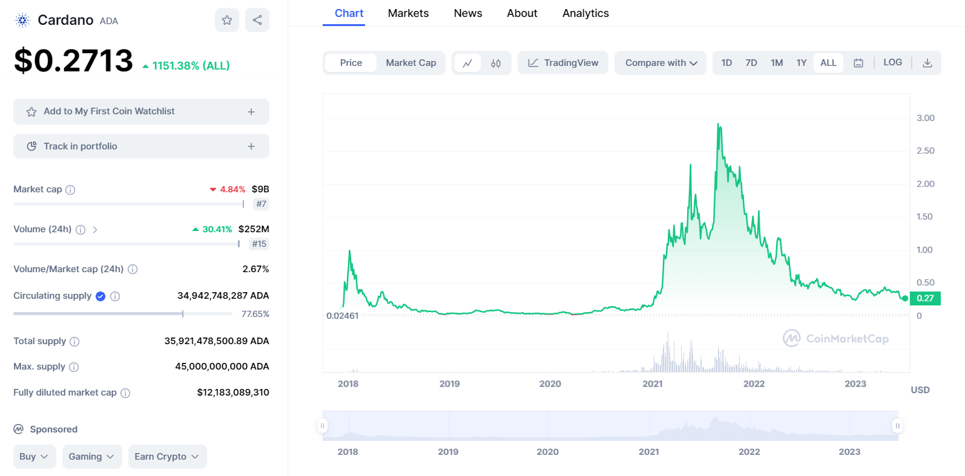Open the Markets tab

point(408,13)
